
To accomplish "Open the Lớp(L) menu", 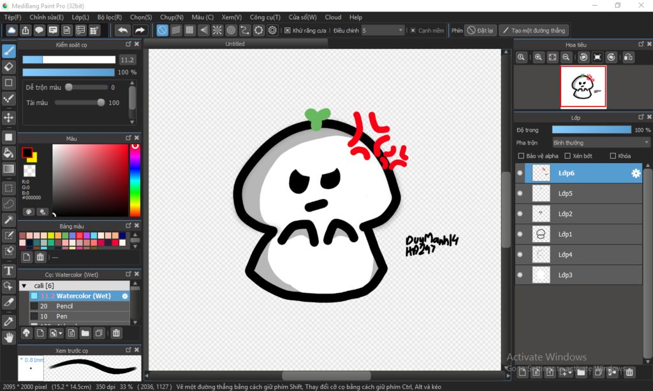I will pyautogui.click(x=80, y=17).
